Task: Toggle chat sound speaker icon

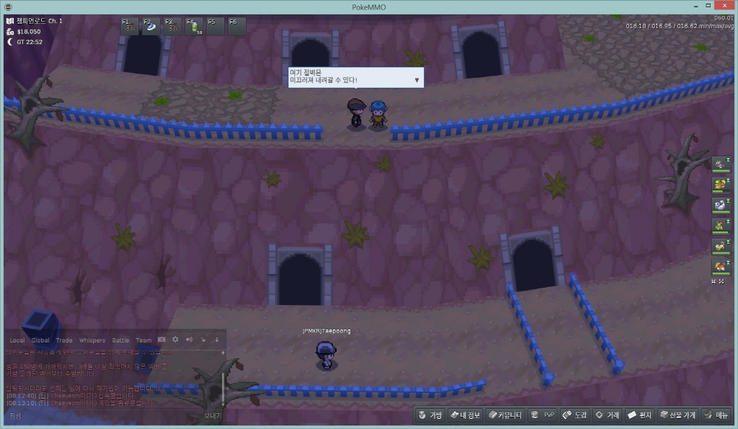Action: click(x=189, y=340)
